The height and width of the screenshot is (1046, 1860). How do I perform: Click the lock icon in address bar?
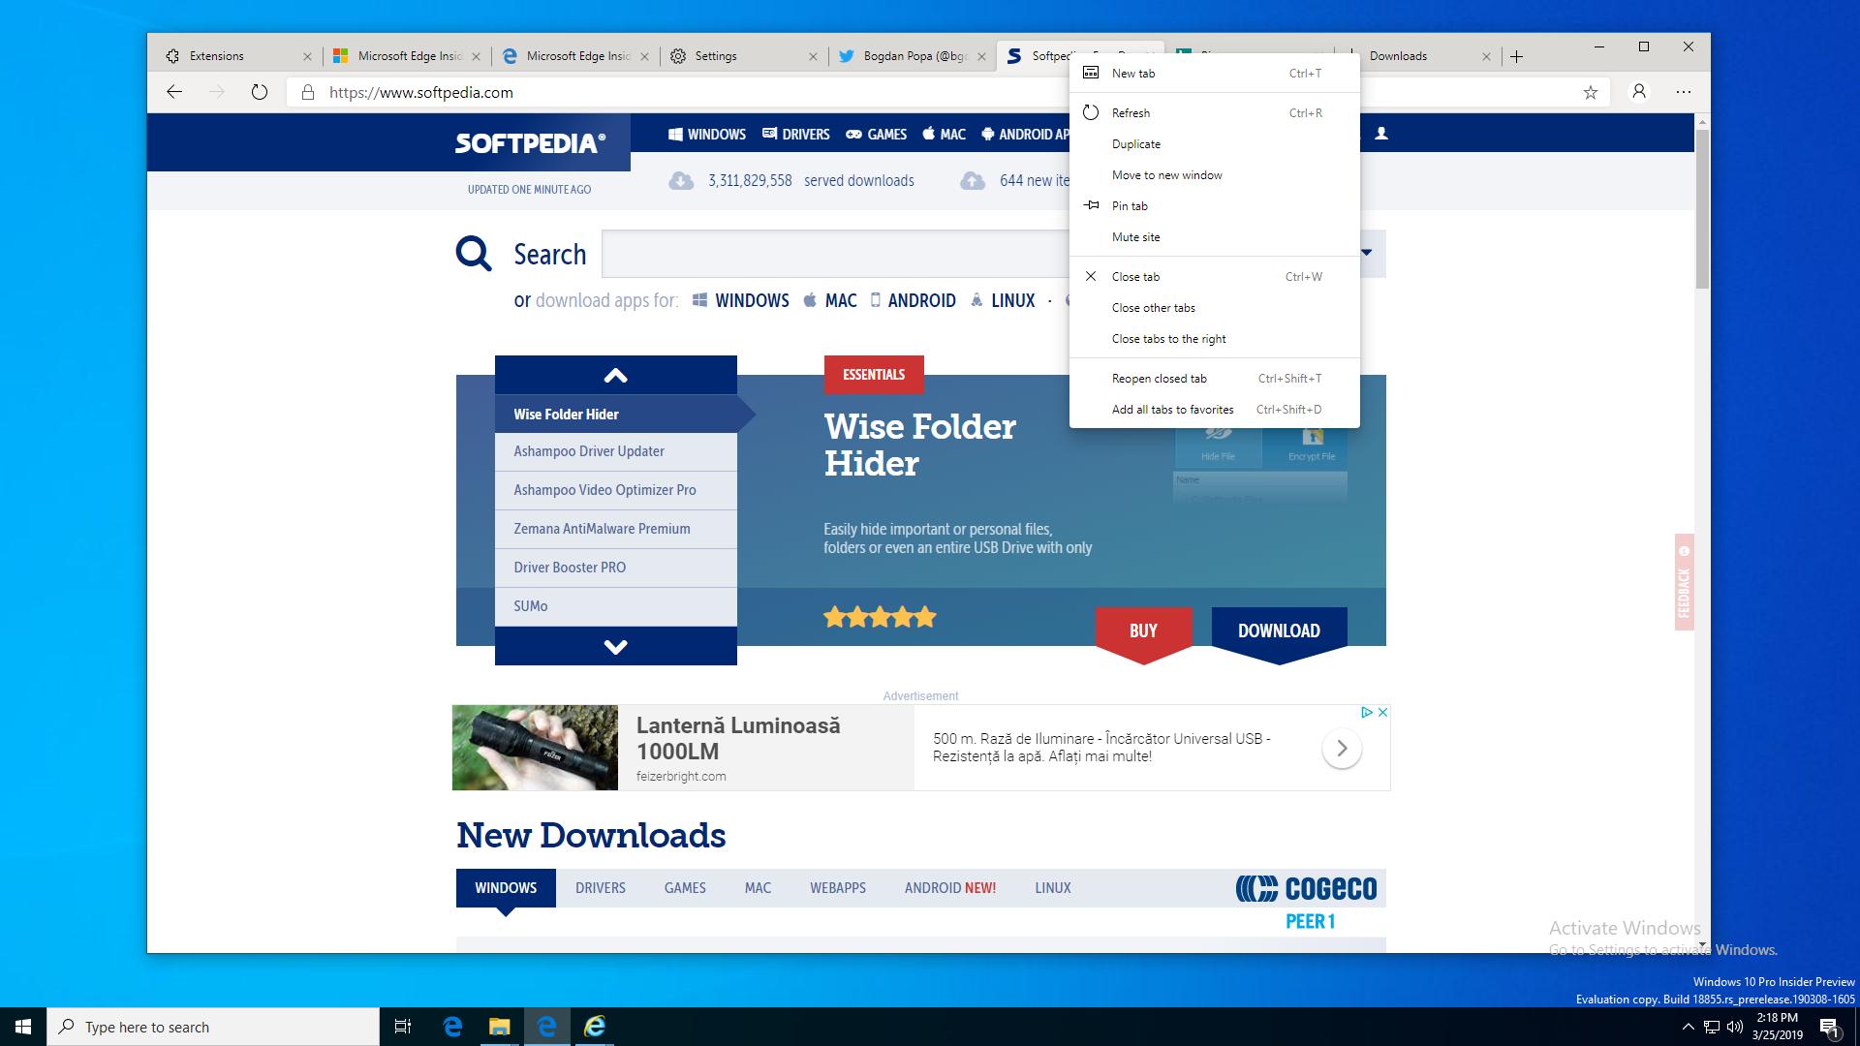coord(308,92)
